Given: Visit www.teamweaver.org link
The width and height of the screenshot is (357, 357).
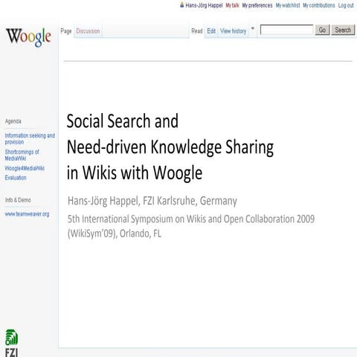Looking at the screenshot, I should tap(27, 214).
